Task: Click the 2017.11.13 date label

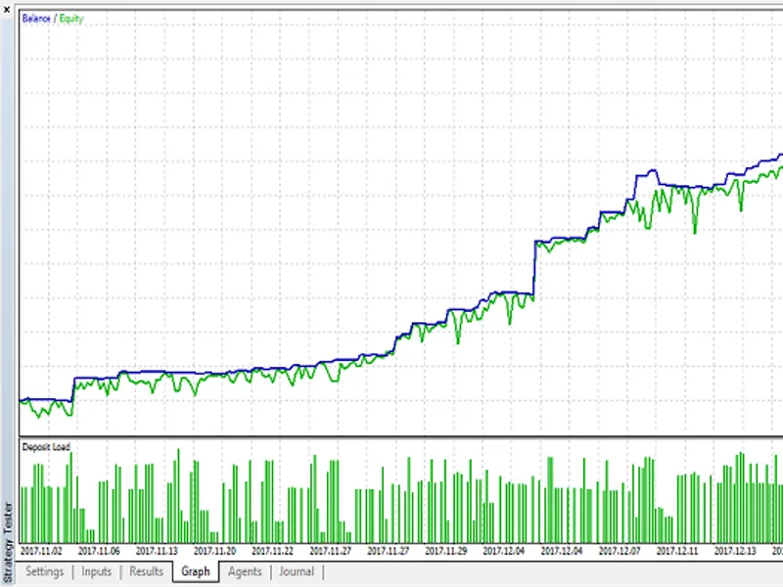Action: [157, 551]
